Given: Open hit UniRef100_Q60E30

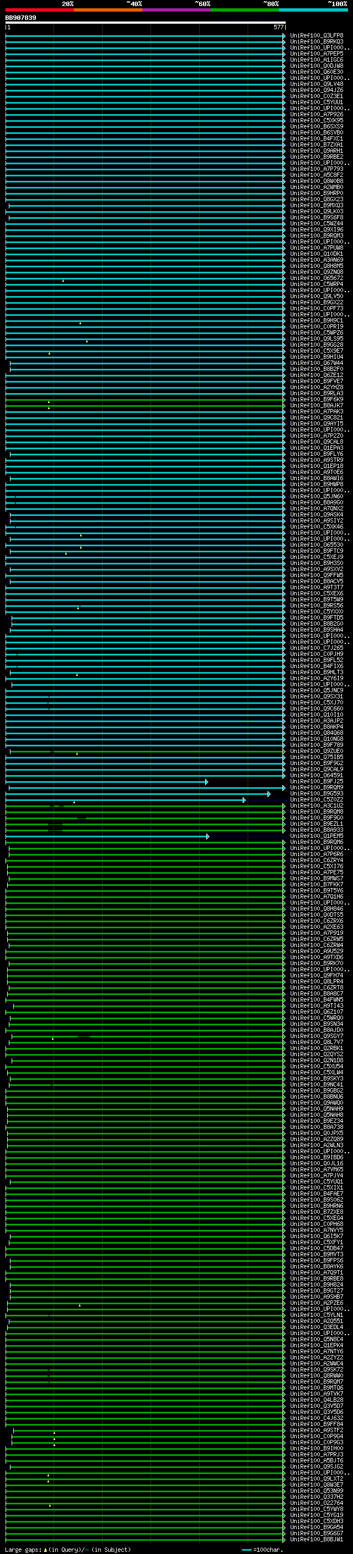Looking at the screenshot, I should coord(317,72).
